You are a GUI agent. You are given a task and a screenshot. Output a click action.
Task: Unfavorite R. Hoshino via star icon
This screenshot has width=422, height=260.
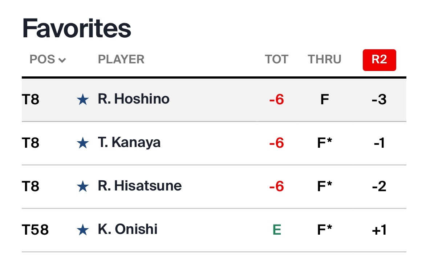click(x=83, y=100)
